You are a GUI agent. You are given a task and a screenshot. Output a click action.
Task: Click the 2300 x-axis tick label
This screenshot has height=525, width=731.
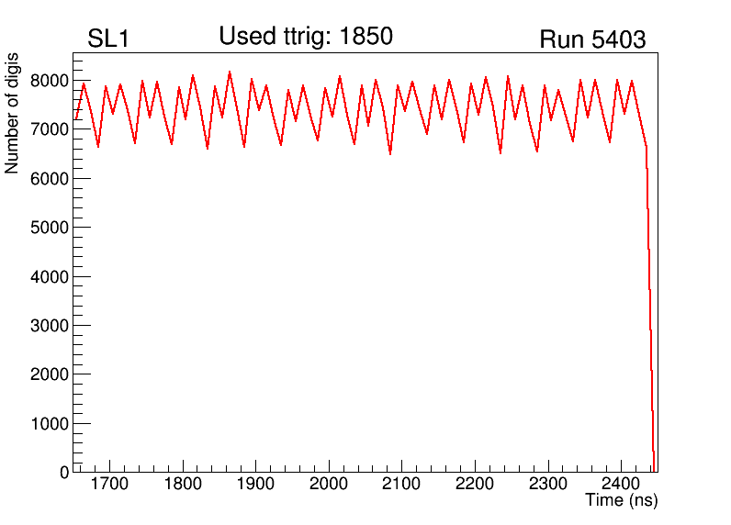pos(548,484)
